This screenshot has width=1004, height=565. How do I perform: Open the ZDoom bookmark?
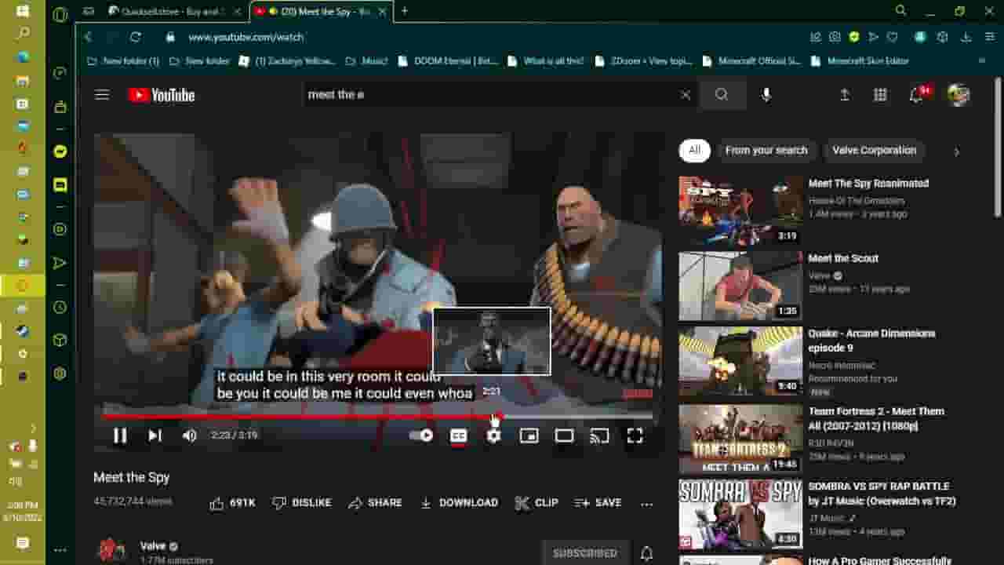644,60
